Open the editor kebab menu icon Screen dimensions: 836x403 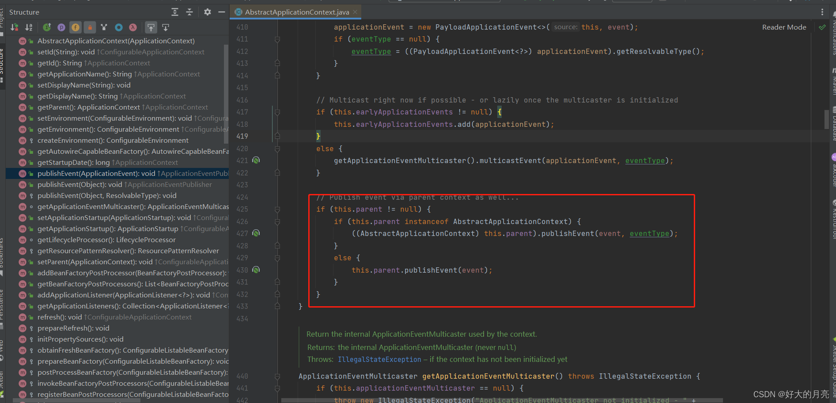pyautogui.click(x=822, y=12)
